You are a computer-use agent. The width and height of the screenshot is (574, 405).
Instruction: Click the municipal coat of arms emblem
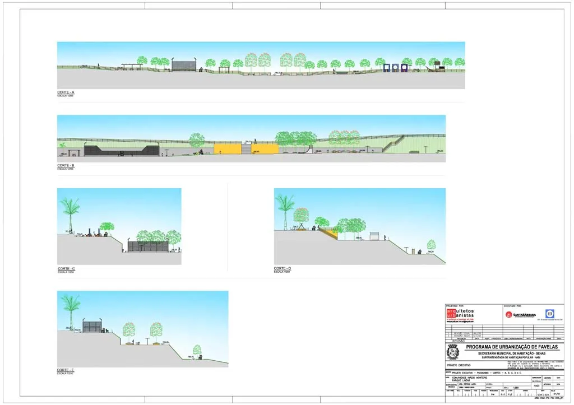click(453, 352)
